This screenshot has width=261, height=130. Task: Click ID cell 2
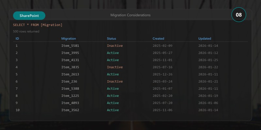[17, 53]
